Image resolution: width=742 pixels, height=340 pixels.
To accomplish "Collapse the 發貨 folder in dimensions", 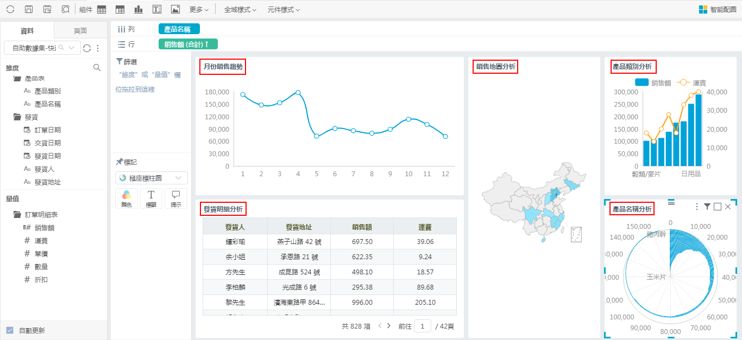I will tap(17, 117).
